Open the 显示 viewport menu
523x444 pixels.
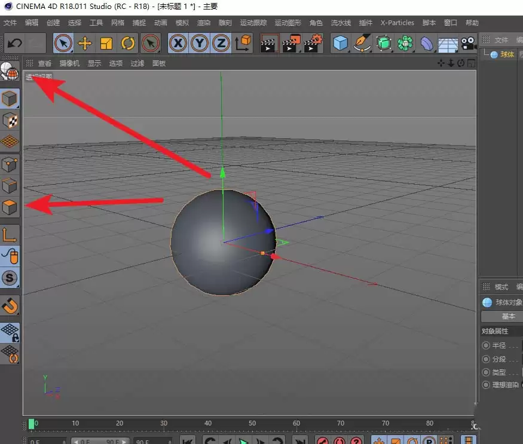pyautogui.click(x=94, y=63)
